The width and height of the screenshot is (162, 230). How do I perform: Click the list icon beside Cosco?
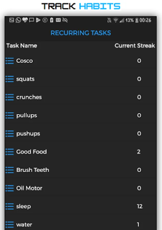click(10, 61)
